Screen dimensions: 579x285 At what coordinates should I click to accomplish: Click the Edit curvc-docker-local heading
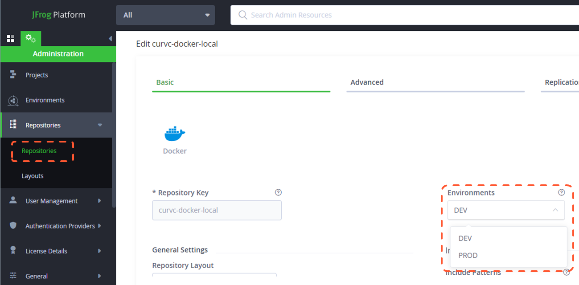[177, 44]
